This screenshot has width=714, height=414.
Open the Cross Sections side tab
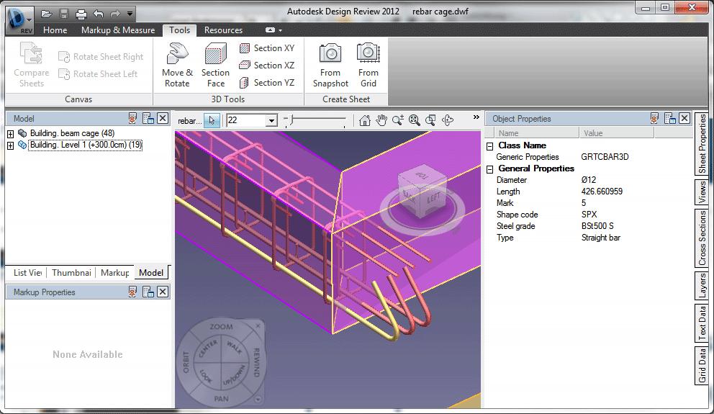(702, 238)
